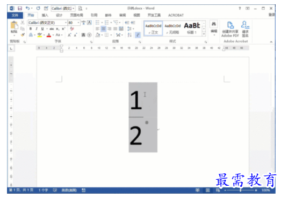
Task: Open the font size dropdown
Action: (x=78, y=23)
